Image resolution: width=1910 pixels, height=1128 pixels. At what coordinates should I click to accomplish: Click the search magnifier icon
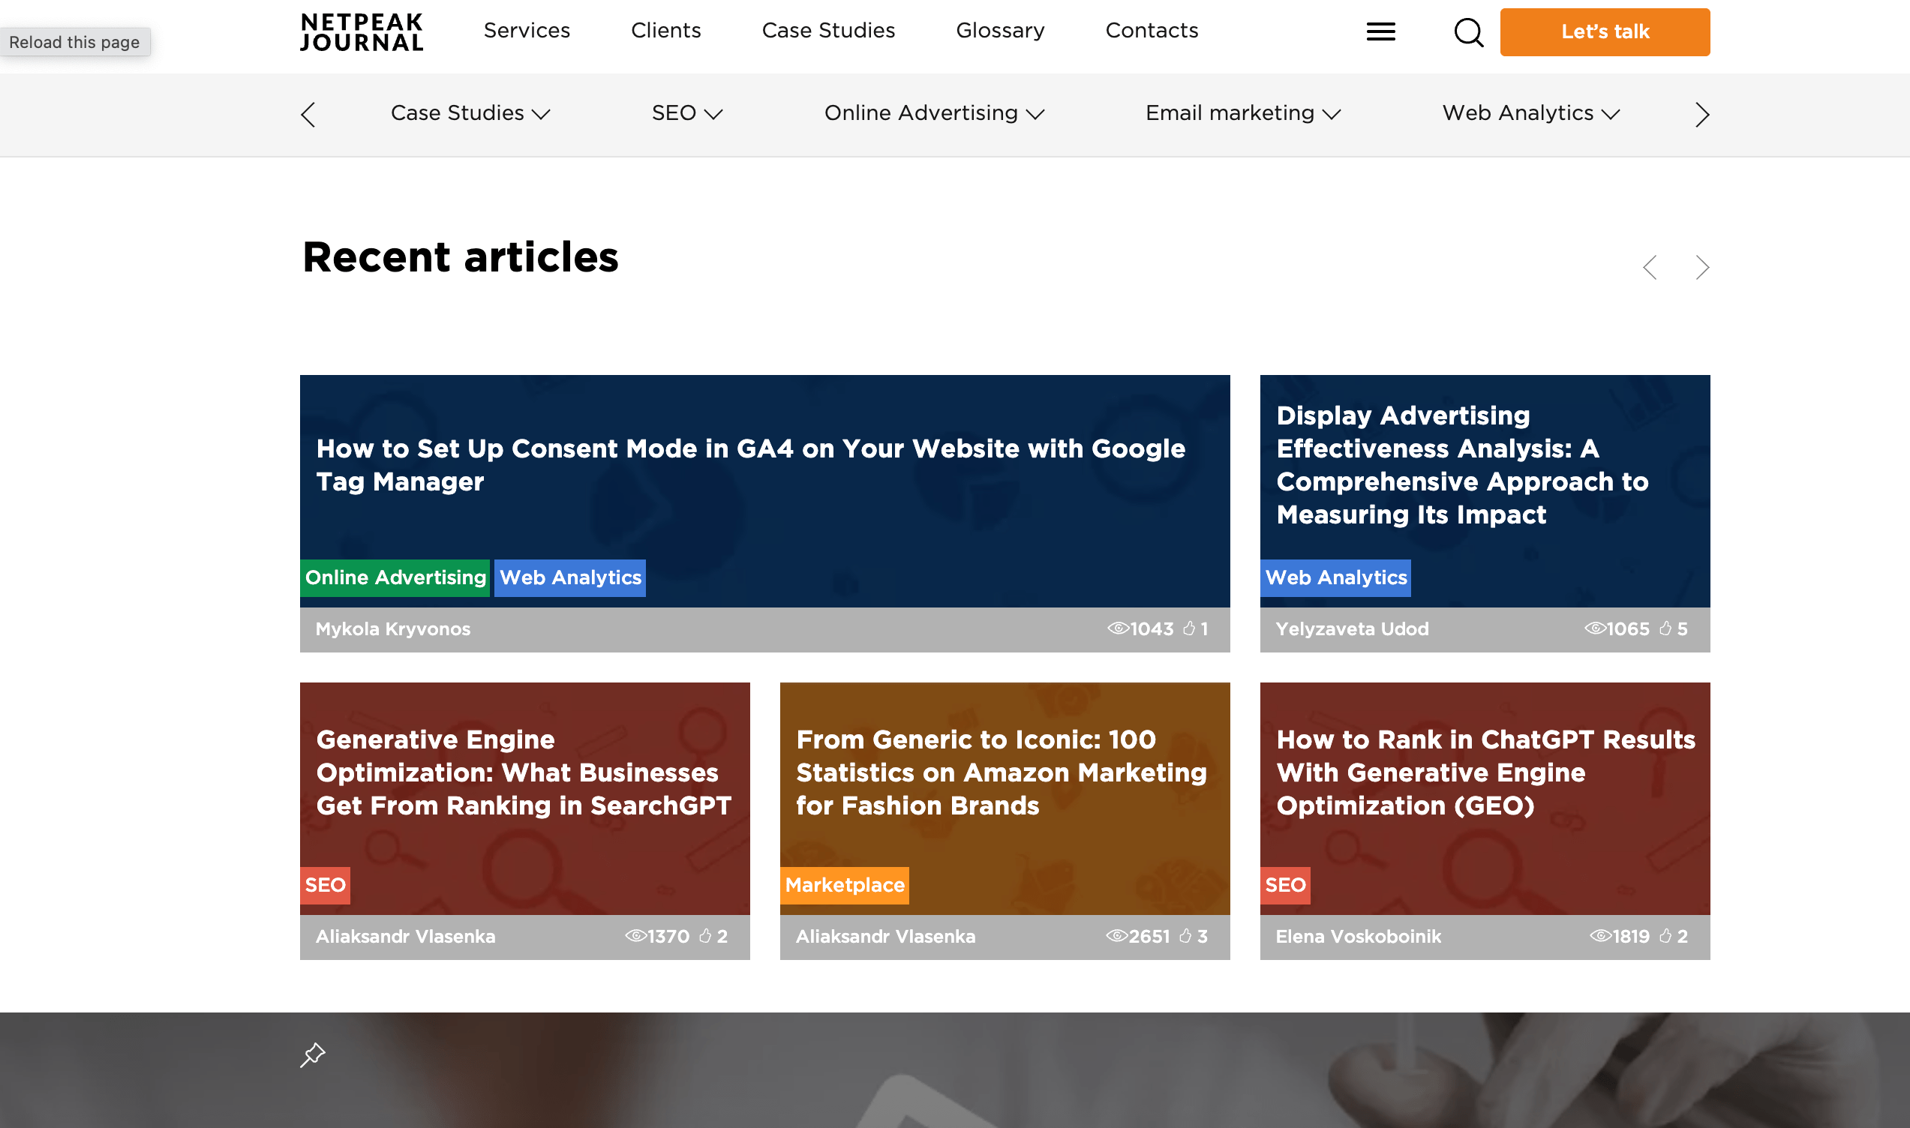click(1468, 32)
